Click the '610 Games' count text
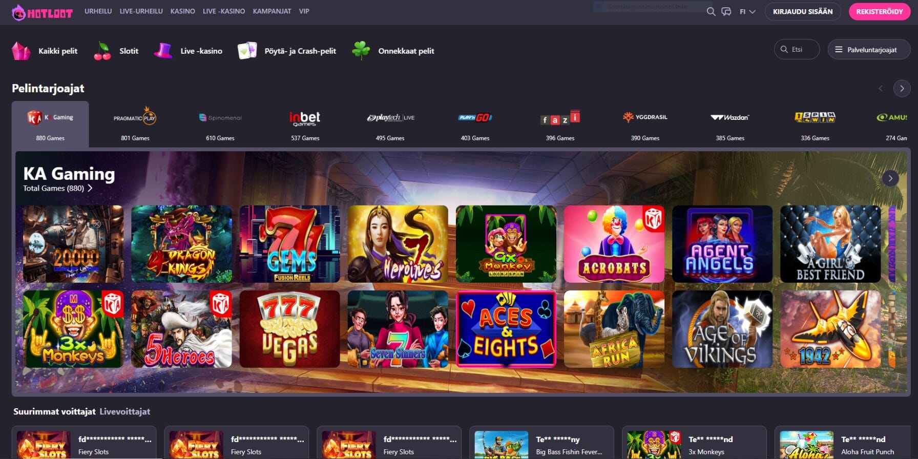918x459 pixels. pos(220,138)
